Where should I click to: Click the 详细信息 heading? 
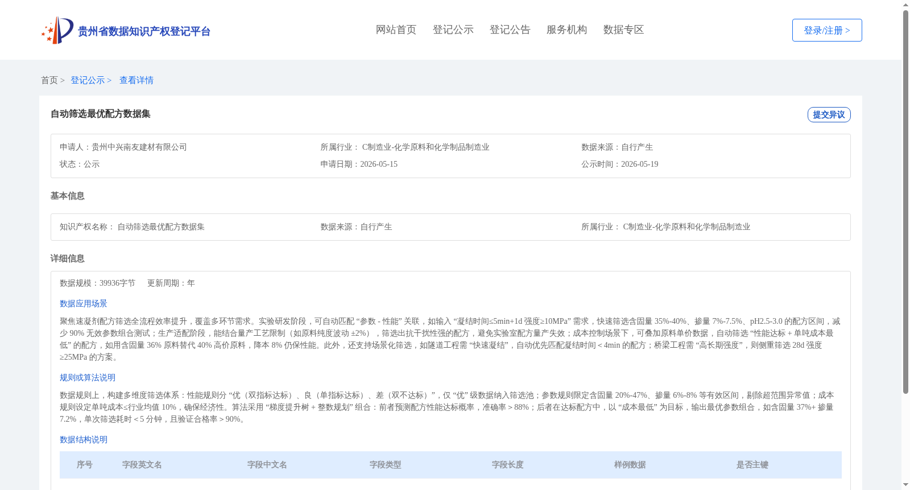point(67,258)
